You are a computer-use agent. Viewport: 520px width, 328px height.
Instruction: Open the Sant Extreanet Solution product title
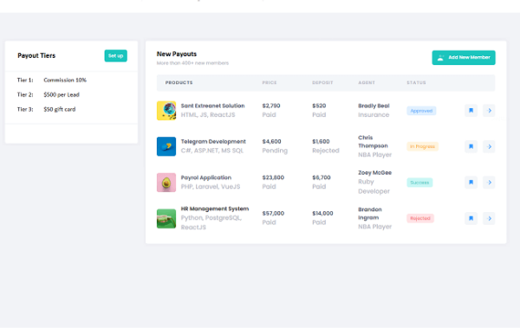point(212,106)
